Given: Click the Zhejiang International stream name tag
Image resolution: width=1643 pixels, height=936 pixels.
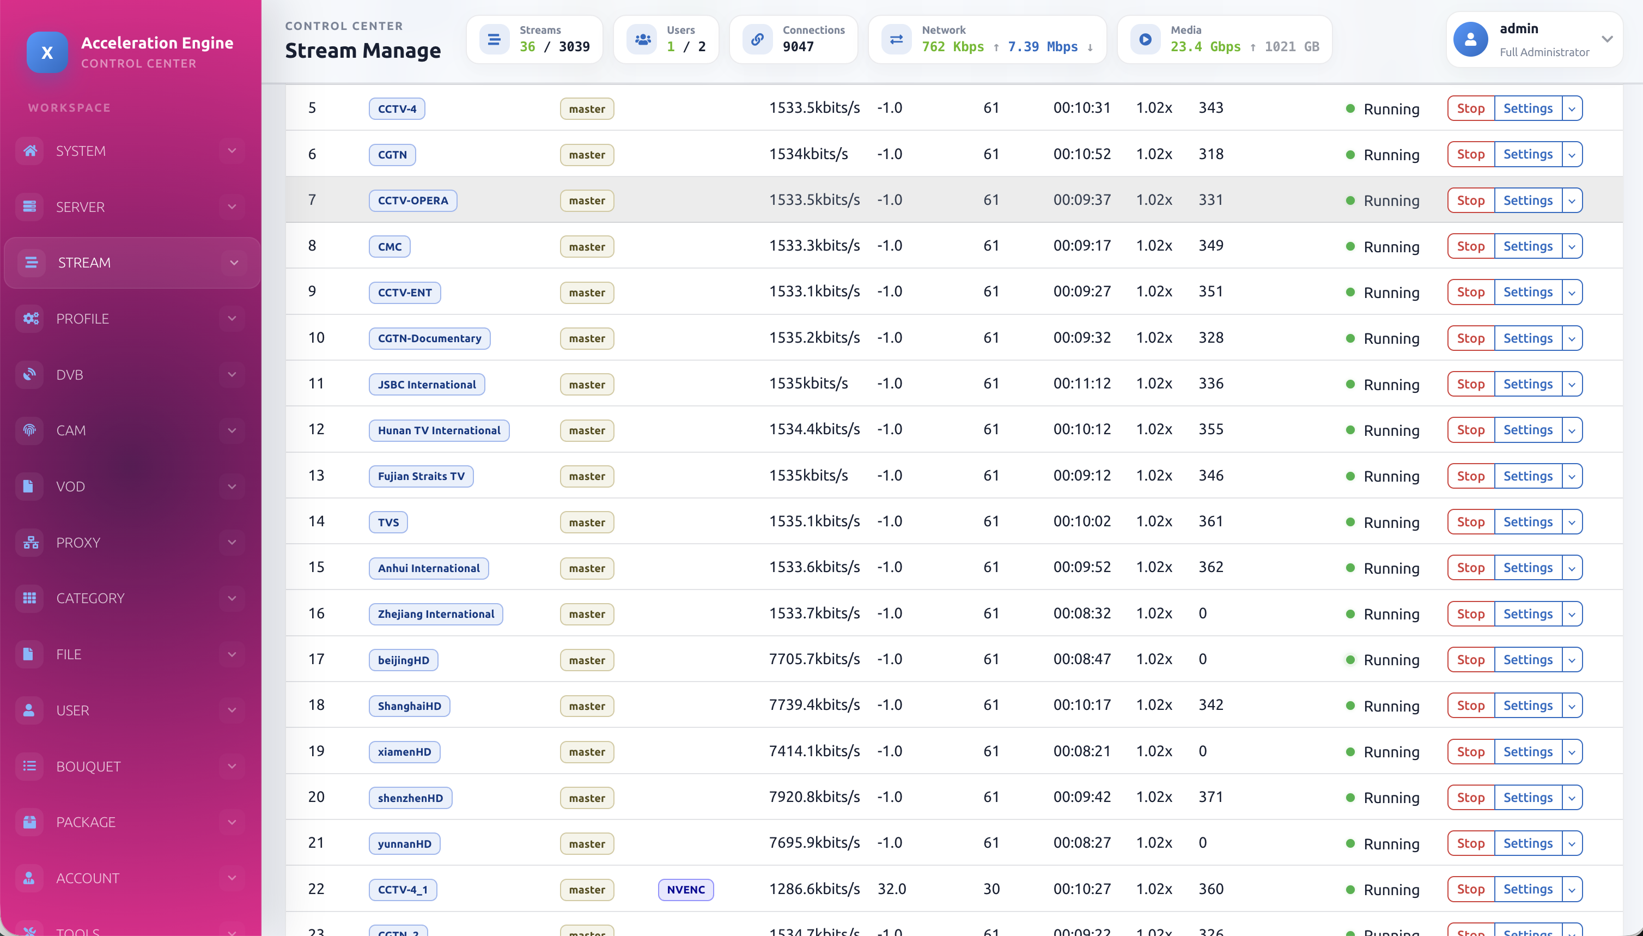Looking at the screenshot, I should click(x=436, y=614).
